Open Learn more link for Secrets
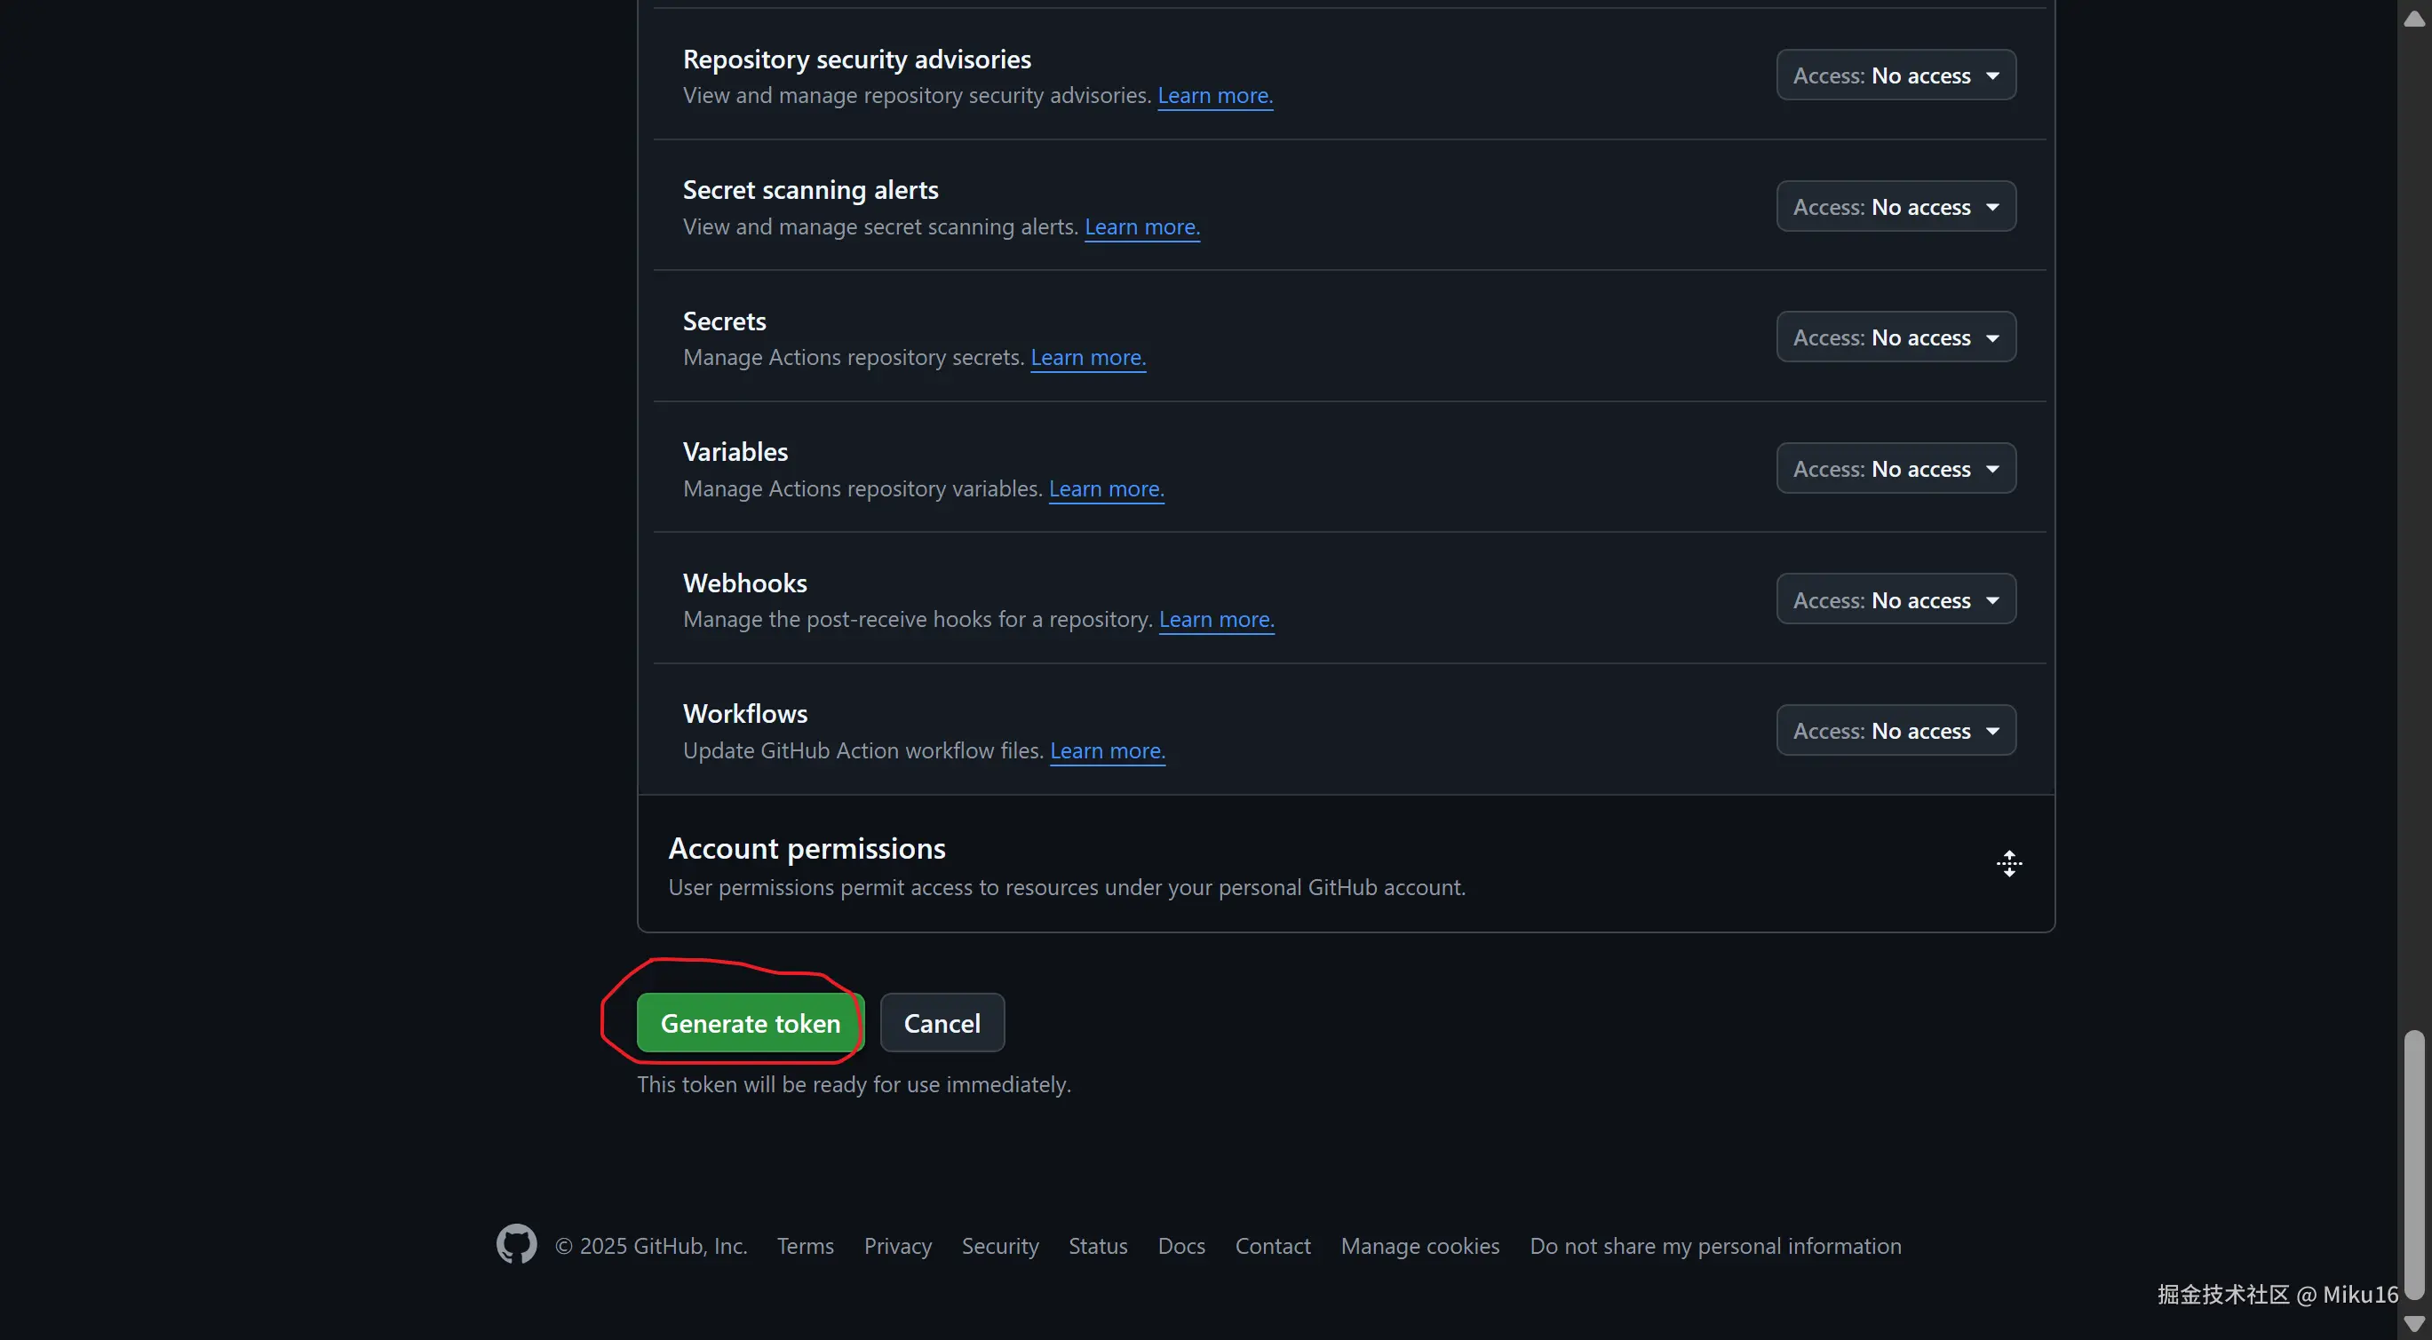 [1089, 358]
